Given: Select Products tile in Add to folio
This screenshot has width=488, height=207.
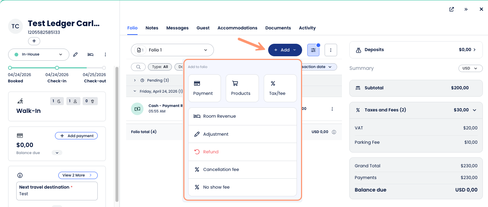Looking at the screenshot, I should [x=242, y=88].
